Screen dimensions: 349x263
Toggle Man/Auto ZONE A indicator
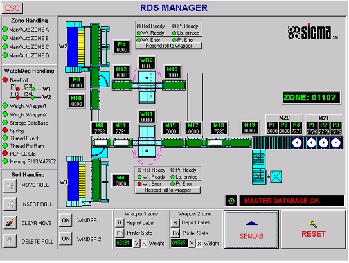[5, 29]
